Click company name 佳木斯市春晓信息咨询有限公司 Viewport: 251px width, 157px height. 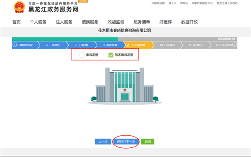pyautogui.click(x=125, y=30)
